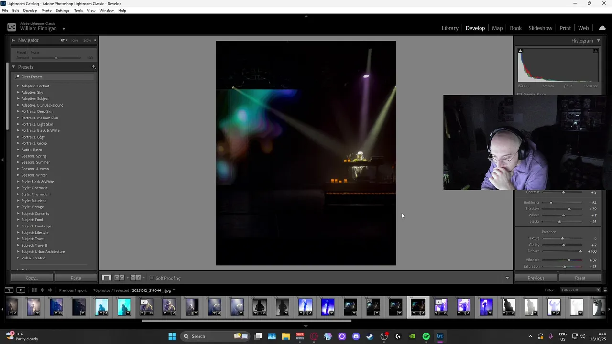This screenshot has width=612, height=344.
Task: Switch to the Slideshow module
Action: (x=540, y=28)
